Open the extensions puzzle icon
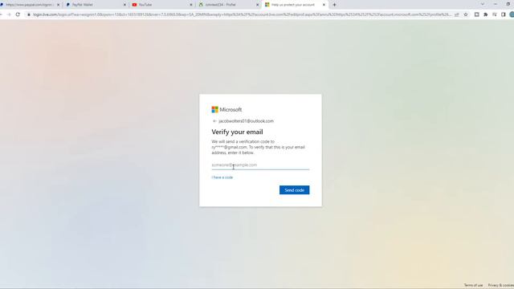The image size is (514, 289). point(485,14)
